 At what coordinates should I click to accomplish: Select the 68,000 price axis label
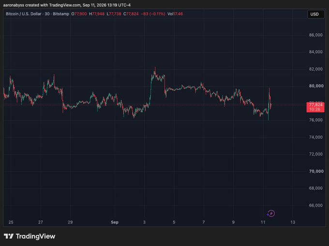click(x=315, y=188)
